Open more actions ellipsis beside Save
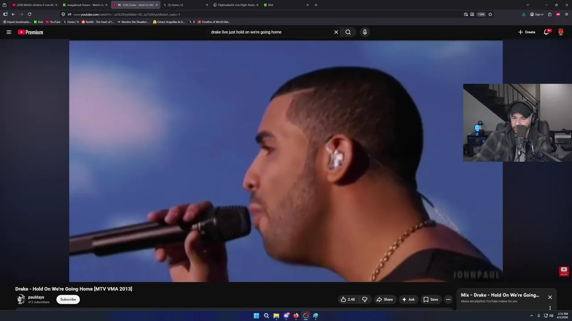The height and width of the screenshot is (321, 572). point(448,300)
